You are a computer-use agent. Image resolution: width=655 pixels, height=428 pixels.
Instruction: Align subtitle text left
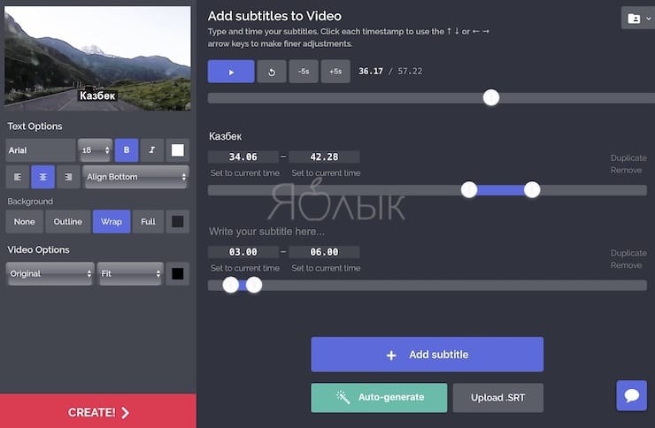(x=18, y=177)
